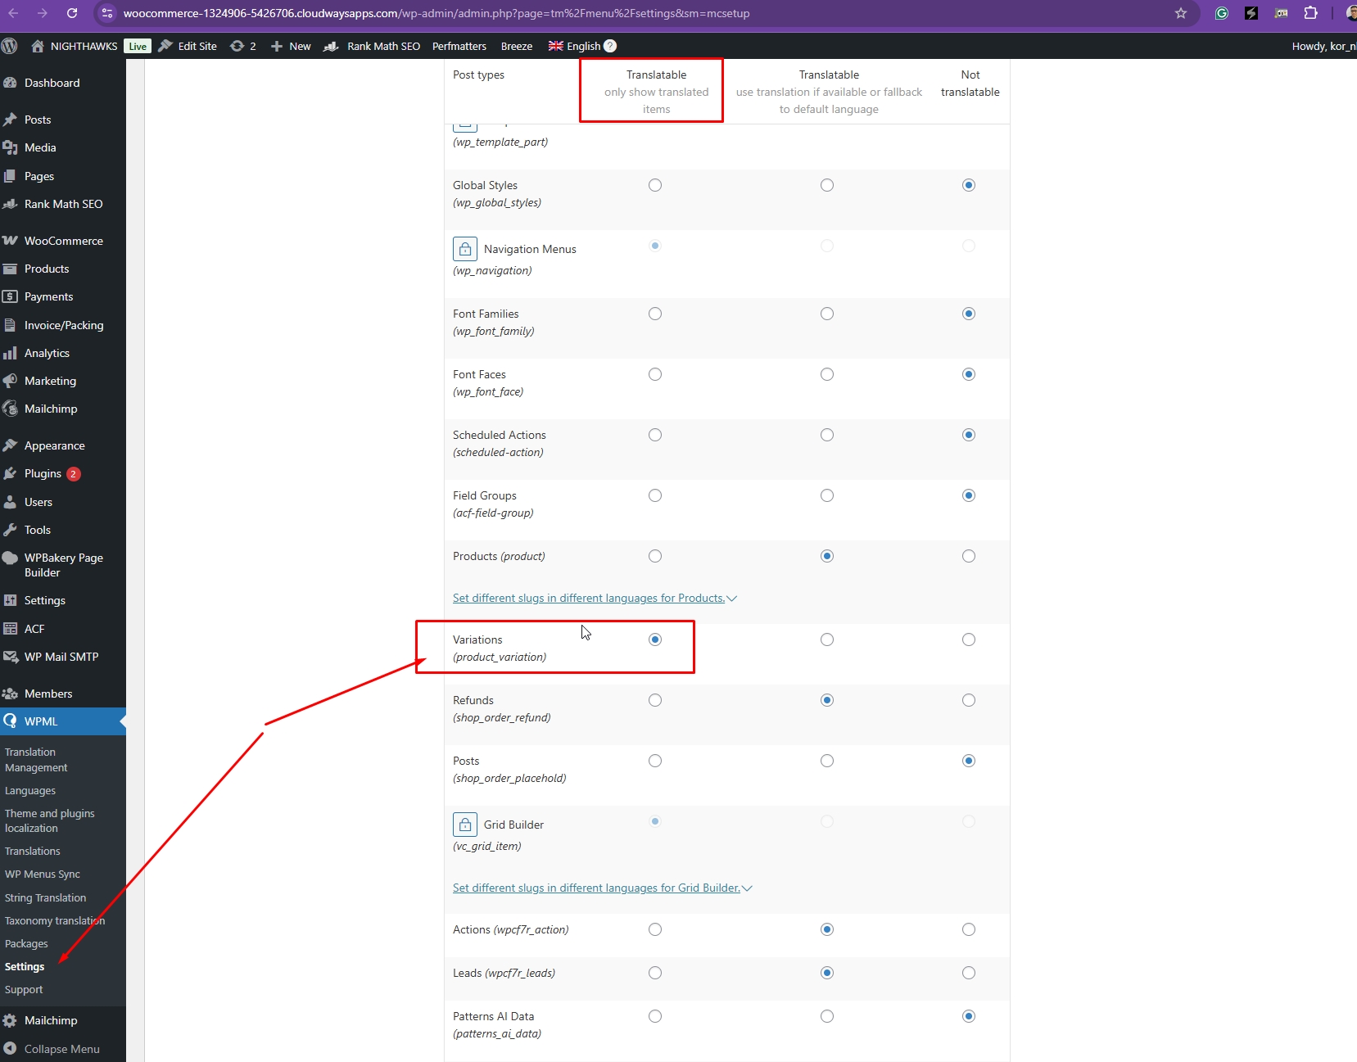1357x1062 pixels.
Task: Open the Howdy user account menu
Action: point(1323,46)
